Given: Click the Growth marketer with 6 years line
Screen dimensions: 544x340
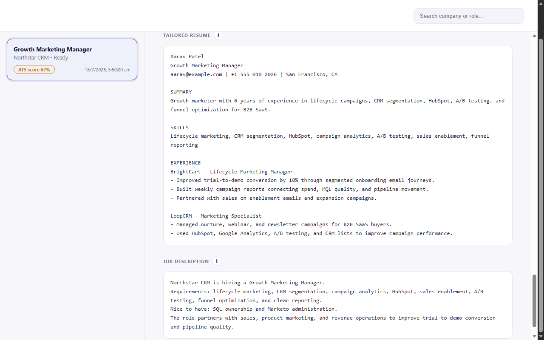Looking at the screenshot, I should (x=337, y=105).
